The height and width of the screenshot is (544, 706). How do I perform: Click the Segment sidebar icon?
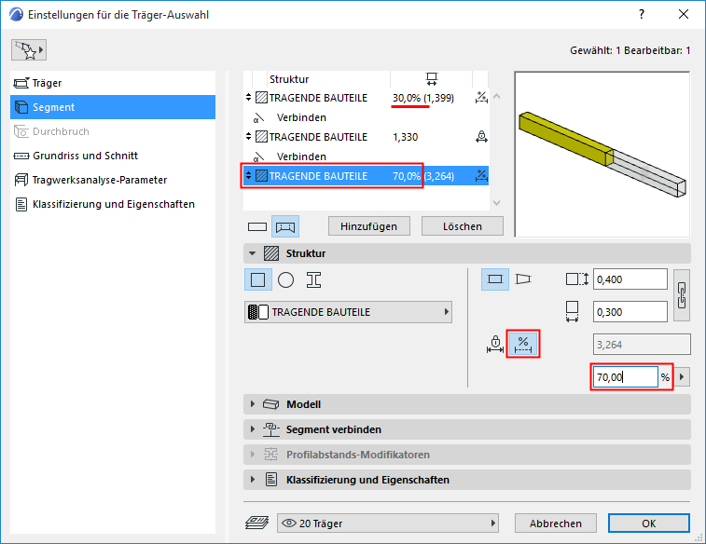click(x=21, y=107)
